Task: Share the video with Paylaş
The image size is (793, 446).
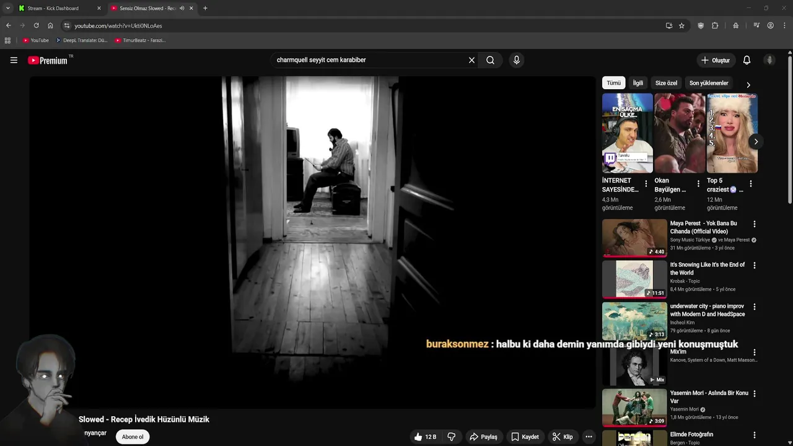Action: pos(483,437)
